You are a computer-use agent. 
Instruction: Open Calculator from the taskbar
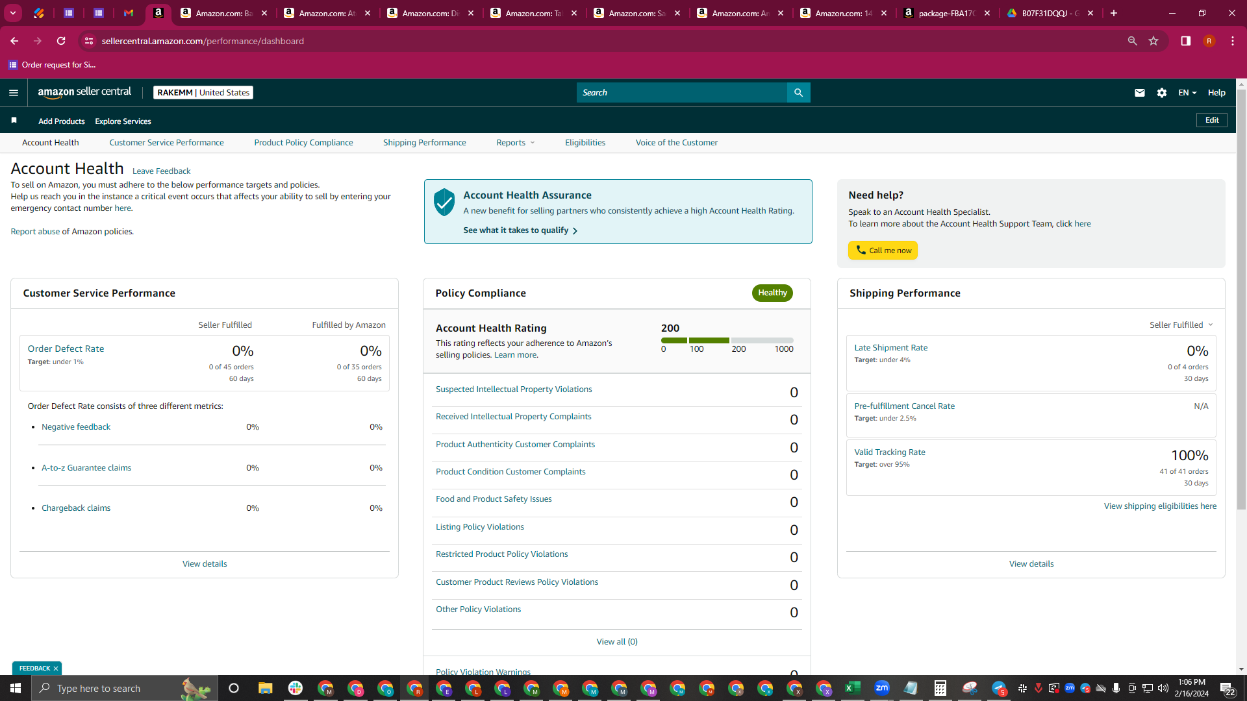pos(940,688)
